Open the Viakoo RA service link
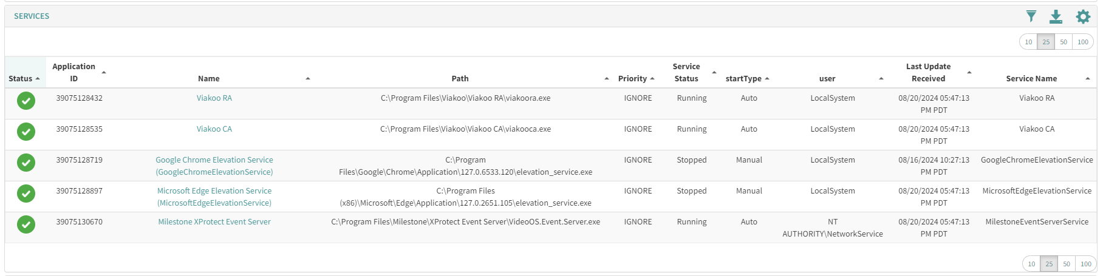This screenshot has width=1103, height=276. point(214,98)
